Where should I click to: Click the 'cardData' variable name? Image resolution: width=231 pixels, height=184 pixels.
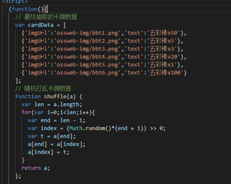(x=41, y=25)
